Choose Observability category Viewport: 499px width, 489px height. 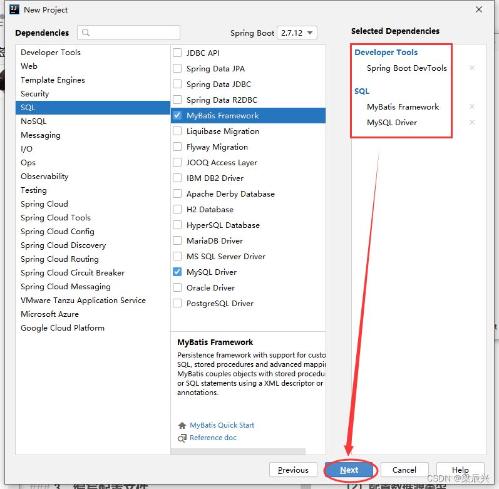93,177
